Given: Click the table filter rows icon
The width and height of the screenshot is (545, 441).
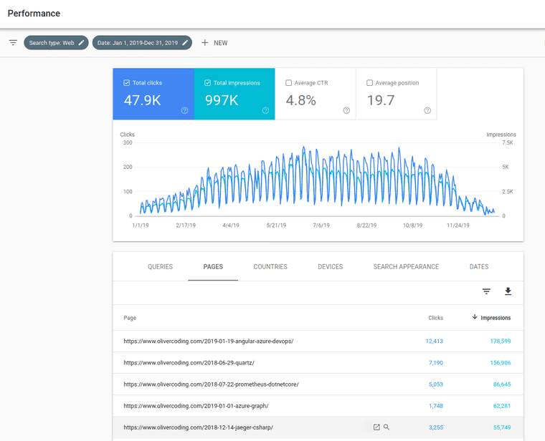Looking at the screenshot, I should coord(486,291).
